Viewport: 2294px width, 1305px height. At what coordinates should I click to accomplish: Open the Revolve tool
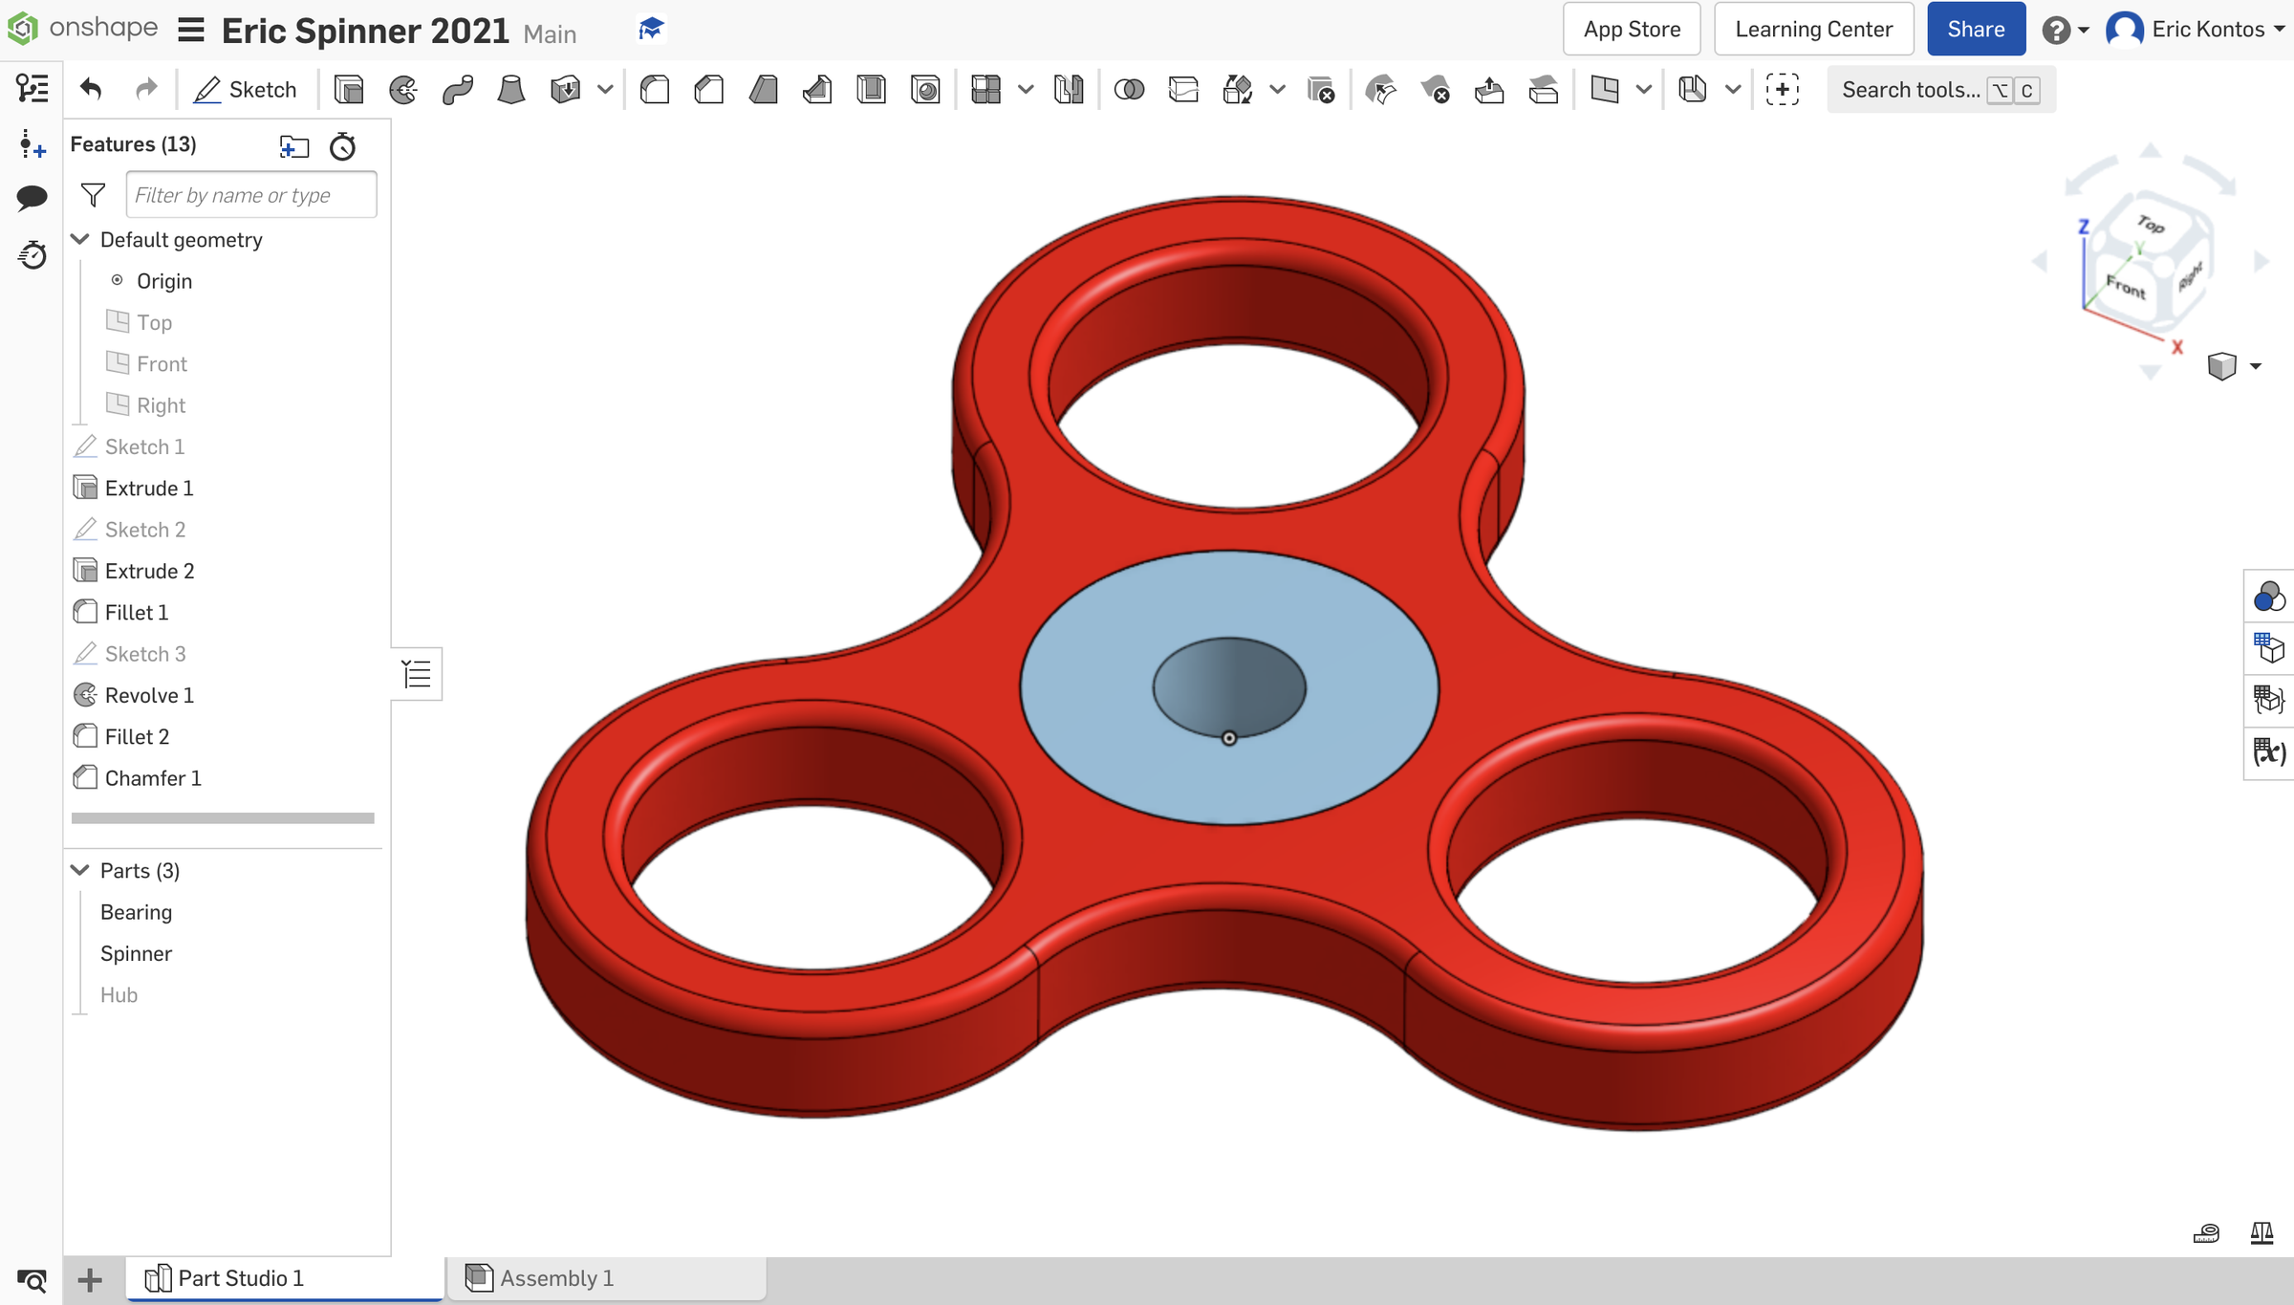402,89
